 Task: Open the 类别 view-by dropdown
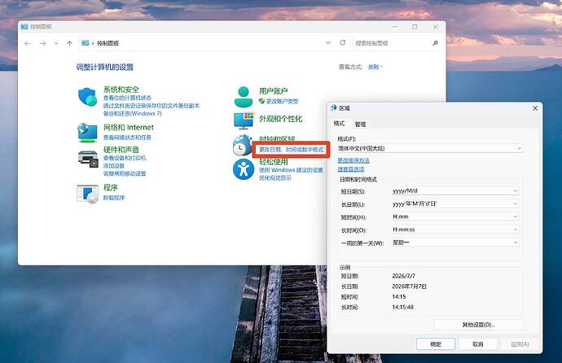375,67
